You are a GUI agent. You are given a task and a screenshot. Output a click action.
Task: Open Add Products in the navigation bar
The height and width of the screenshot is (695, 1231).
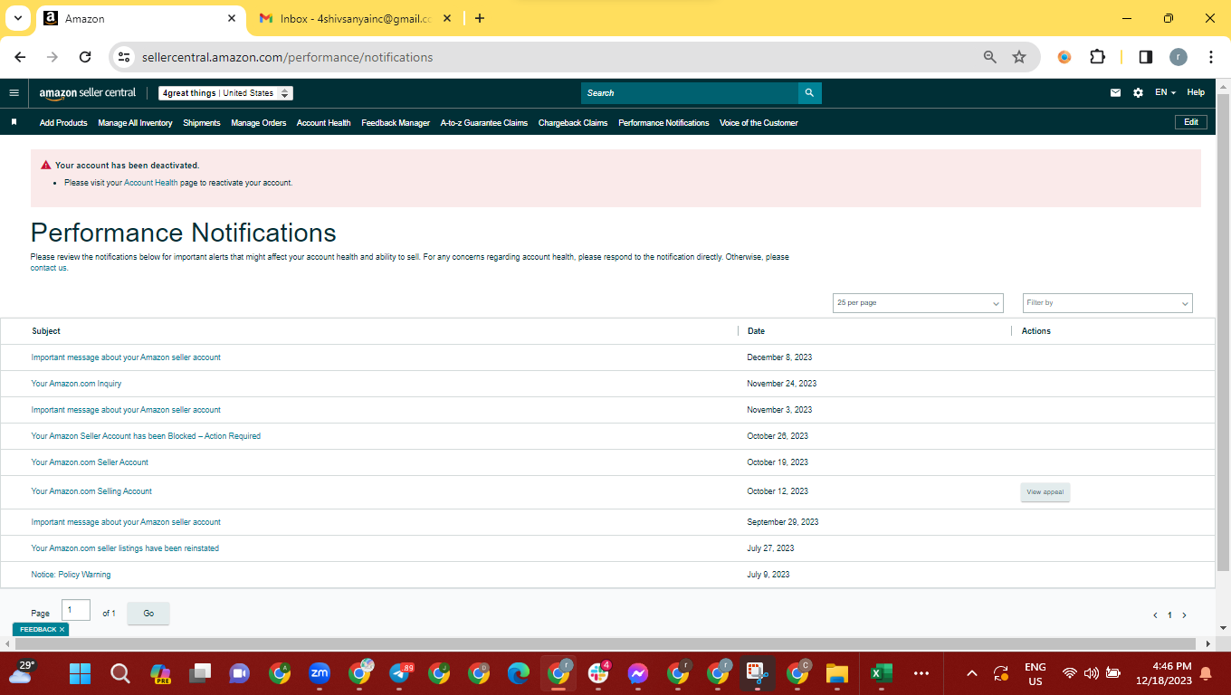[63, 123]
